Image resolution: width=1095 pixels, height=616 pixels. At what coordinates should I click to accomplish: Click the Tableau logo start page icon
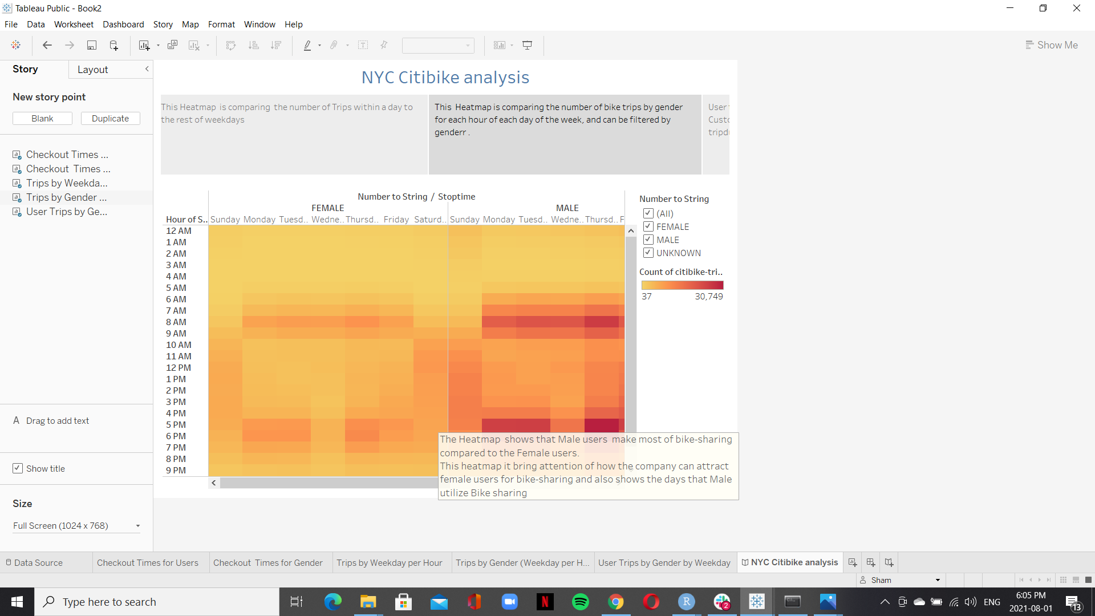click(16, 45)
